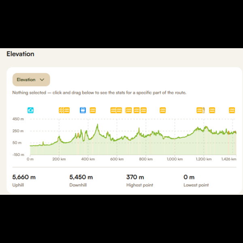Click the Elevation section heading
The height and width of the screenshot is (243, 243).
(20, 54)
